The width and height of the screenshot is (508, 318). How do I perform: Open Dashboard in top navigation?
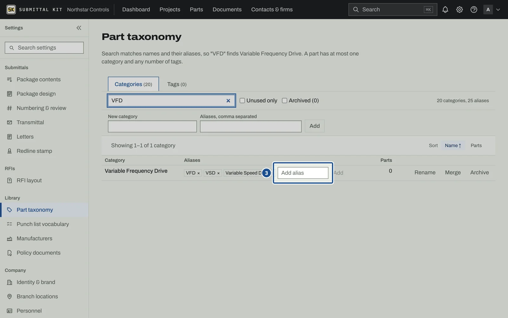click(x=136, y=10)
